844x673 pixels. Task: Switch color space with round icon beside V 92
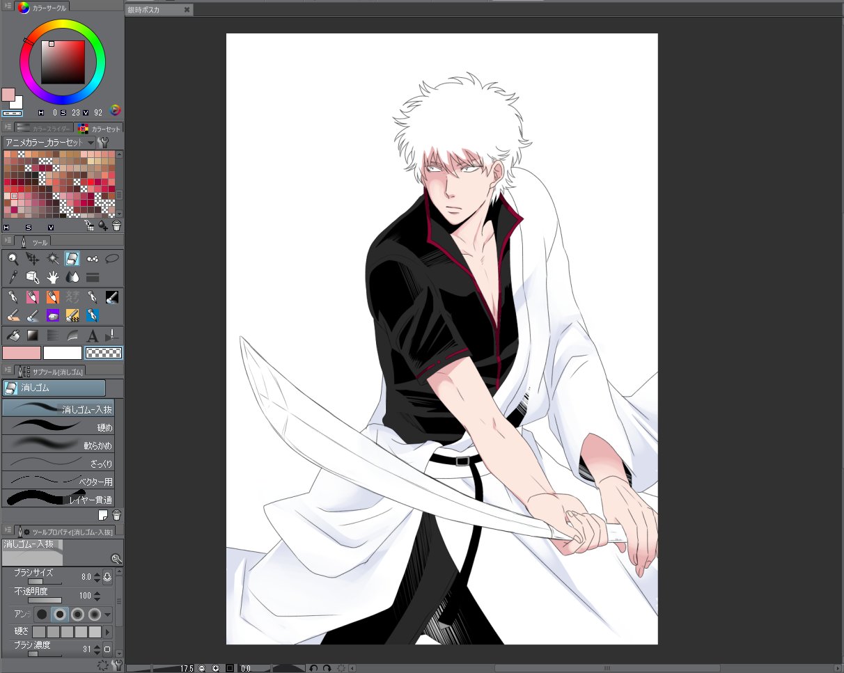[x=116, y=110]
